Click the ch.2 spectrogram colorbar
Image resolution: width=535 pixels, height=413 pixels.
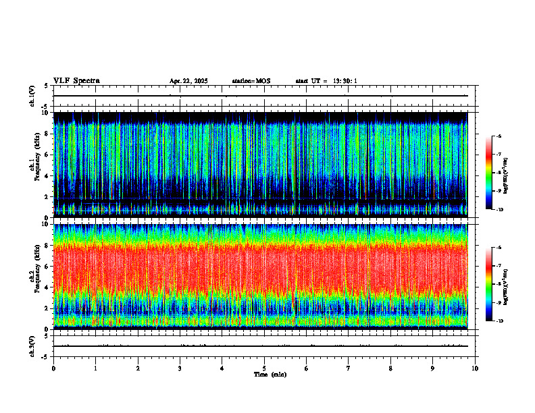click(x=488, y=284)
